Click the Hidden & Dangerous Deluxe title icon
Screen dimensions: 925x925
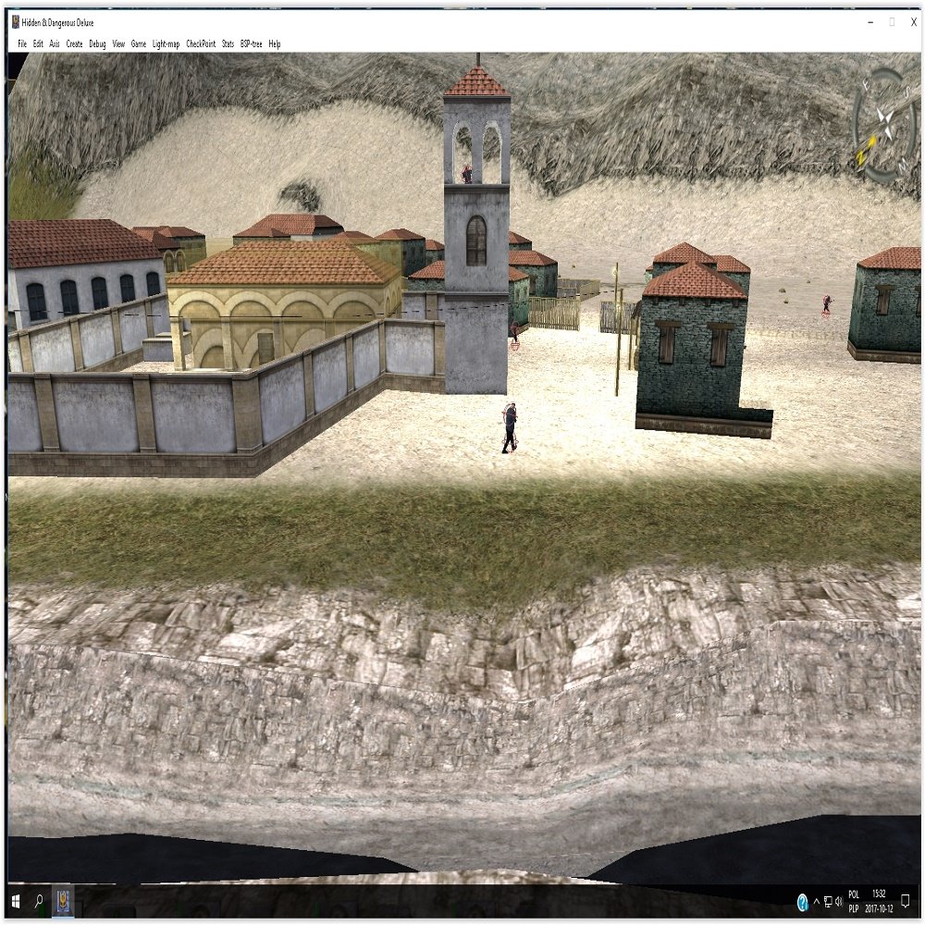pyautogui.click(x=16, y=22)
